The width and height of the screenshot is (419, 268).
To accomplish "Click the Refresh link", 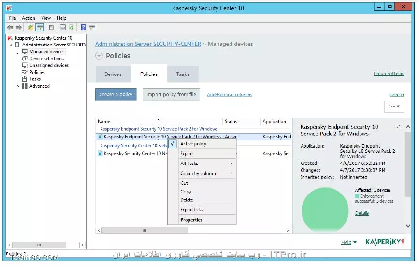I will point(396,94).
